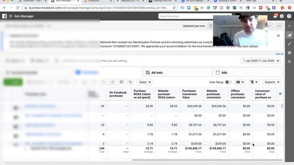Reload the page in the browser
Viewport: 294px width, 165px height.
tap(17, 8)
